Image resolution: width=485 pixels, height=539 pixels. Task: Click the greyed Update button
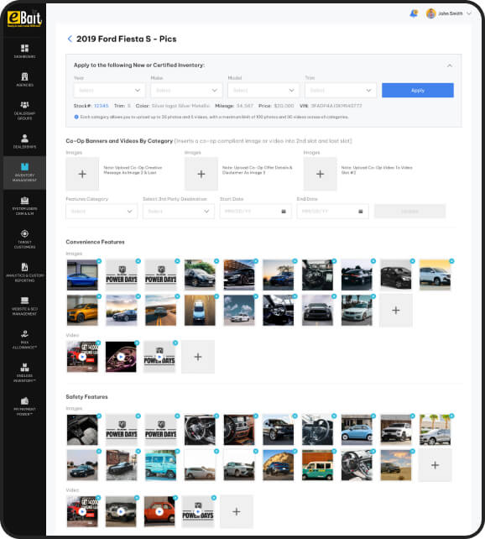pos(409,211)
